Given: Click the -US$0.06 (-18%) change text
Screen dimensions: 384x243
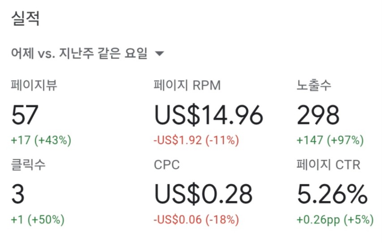Looking at the screenshot, I should click(196, 219).
